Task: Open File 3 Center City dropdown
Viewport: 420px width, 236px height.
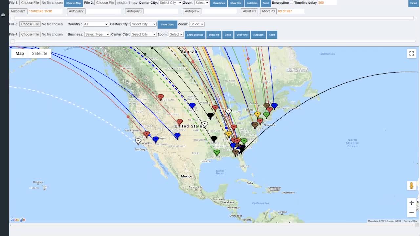Action: pyautogui.click(x=143, y=24)
